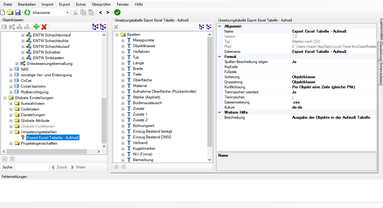This screenshot has height=208, width=383.
Task: Open a file with the folder icon
Action: 10,12
